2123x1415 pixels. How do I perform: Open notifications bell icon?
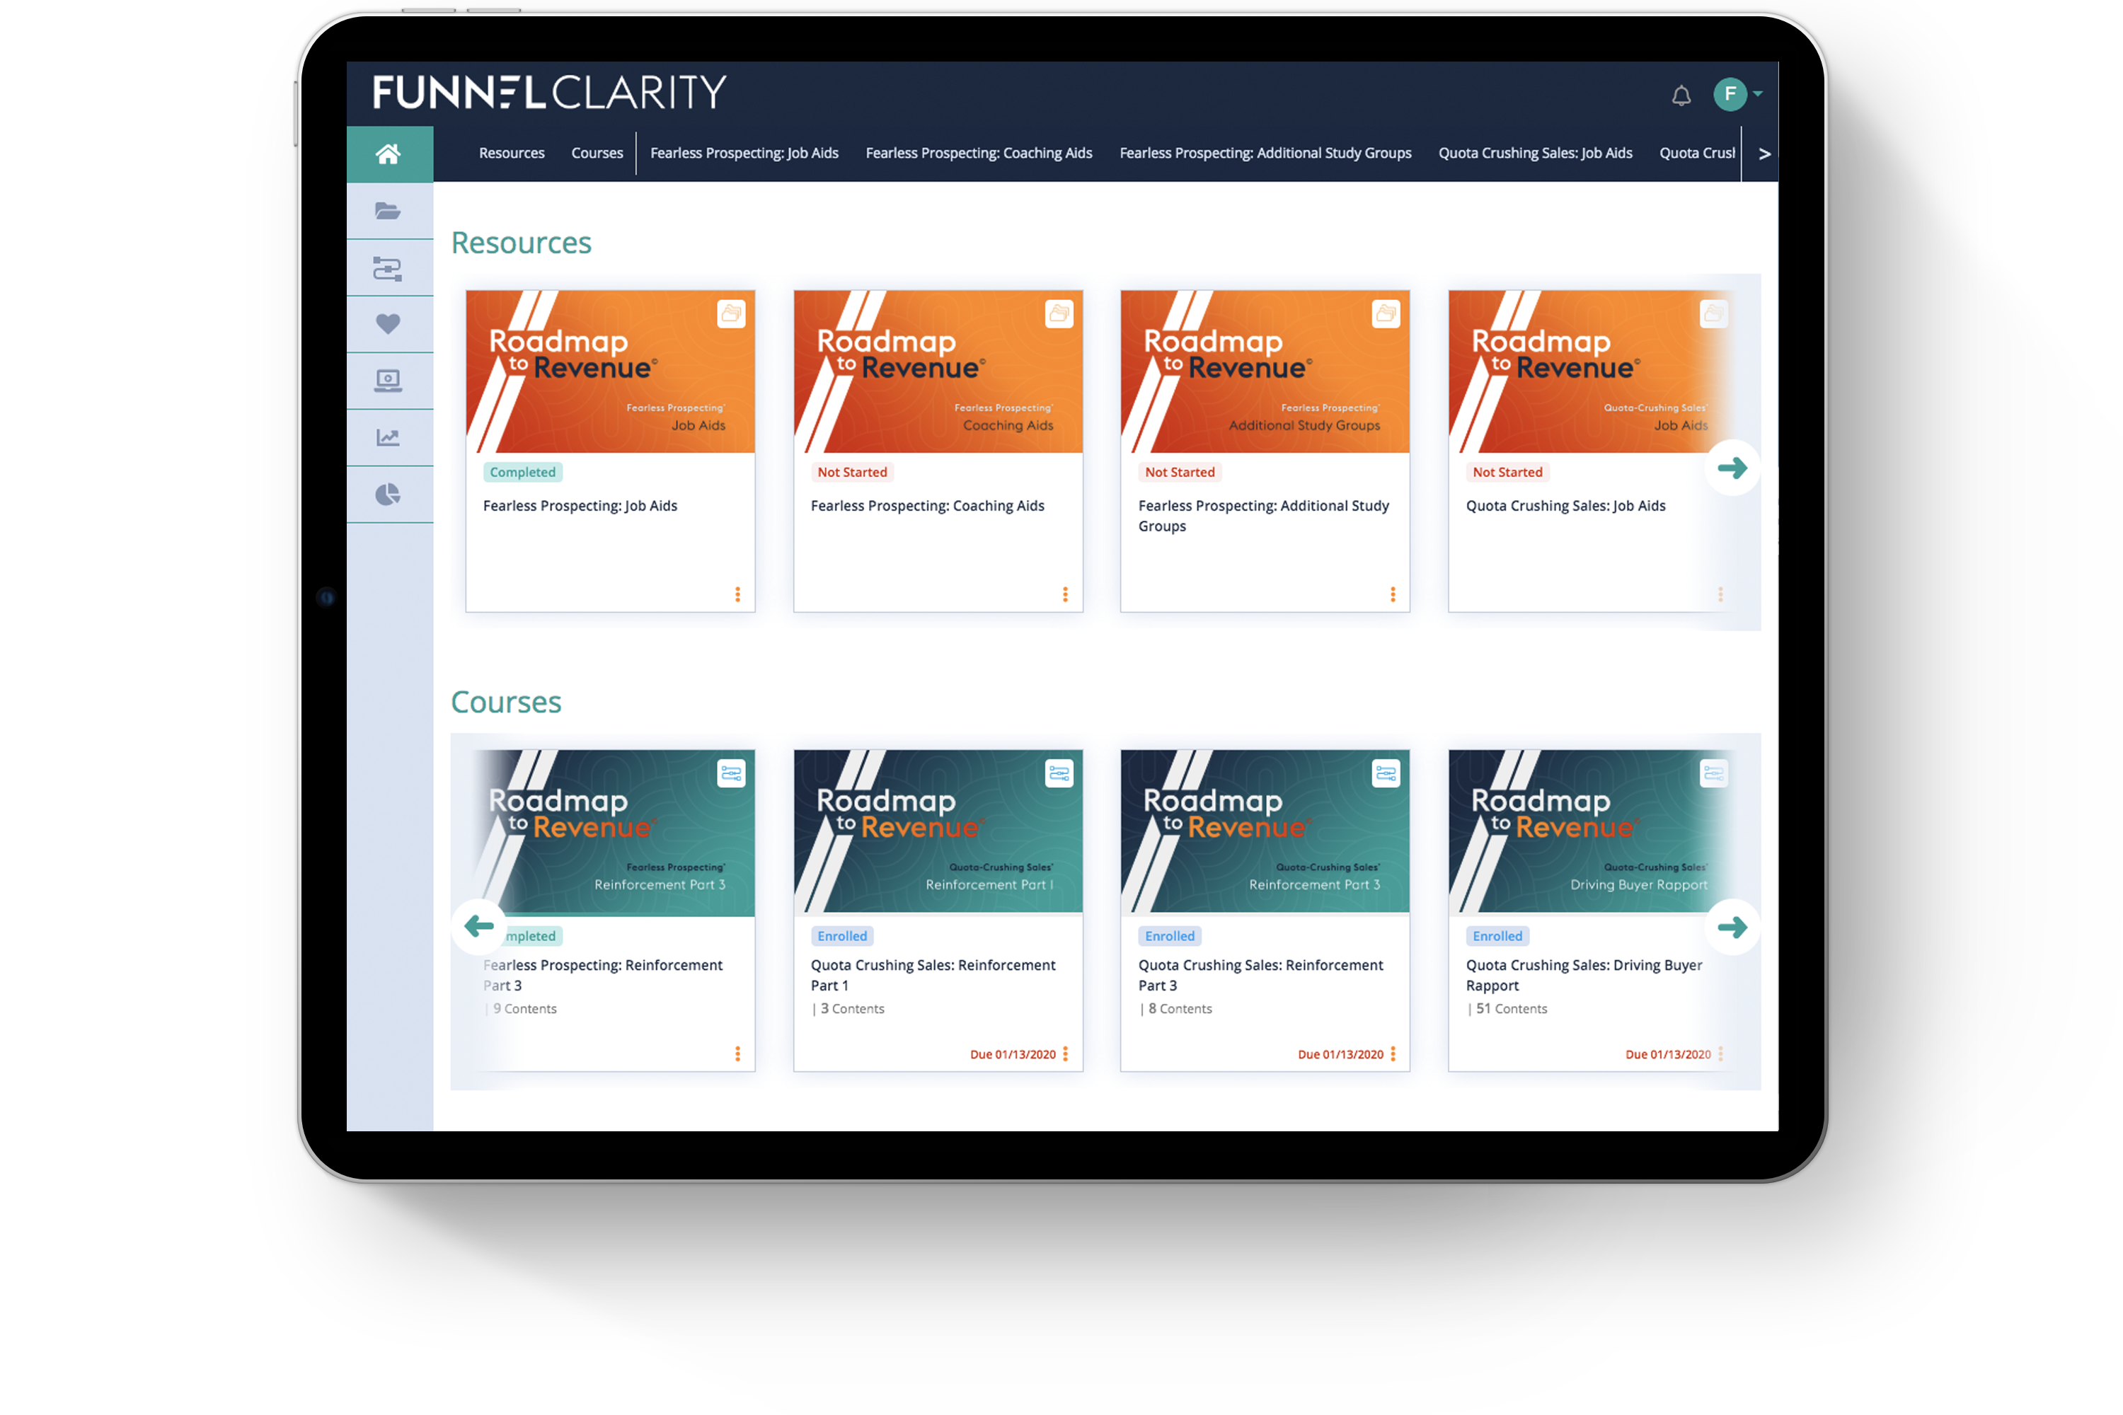point(1681,95)
